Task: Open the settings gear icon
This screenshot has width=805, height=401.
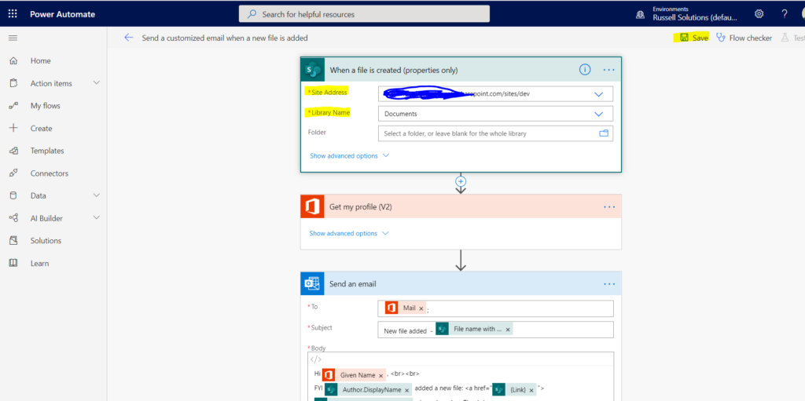Action: click(759, 14)
